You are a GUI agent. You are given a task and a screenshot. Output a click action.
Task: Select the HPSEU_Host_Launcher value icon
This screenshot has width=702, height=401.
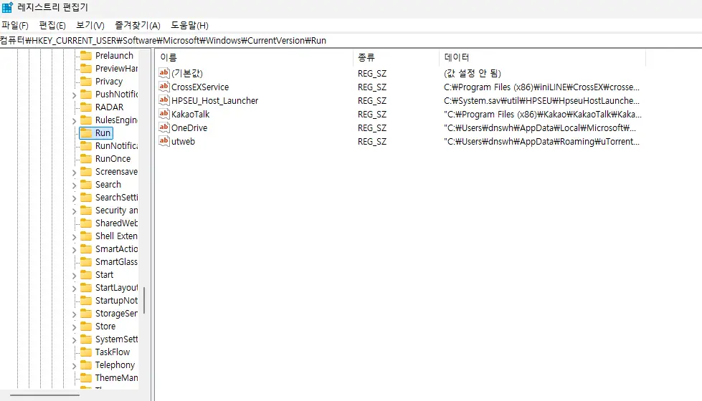coord(163,100)
